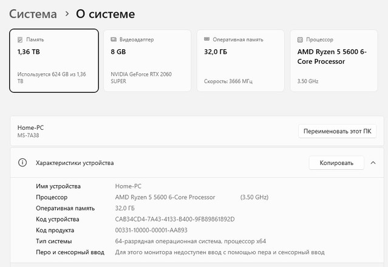Image resolution: width=388 pixels, height=267 pixels.
Task: Click Для этого монитора недоступен ввод text
Action: coord(220,252)
